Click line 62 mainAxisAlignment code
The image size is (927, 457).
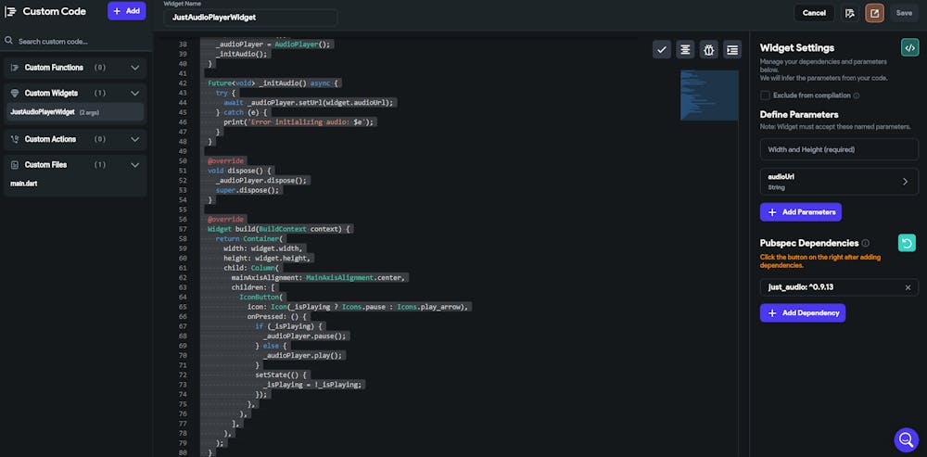(320, 277)
